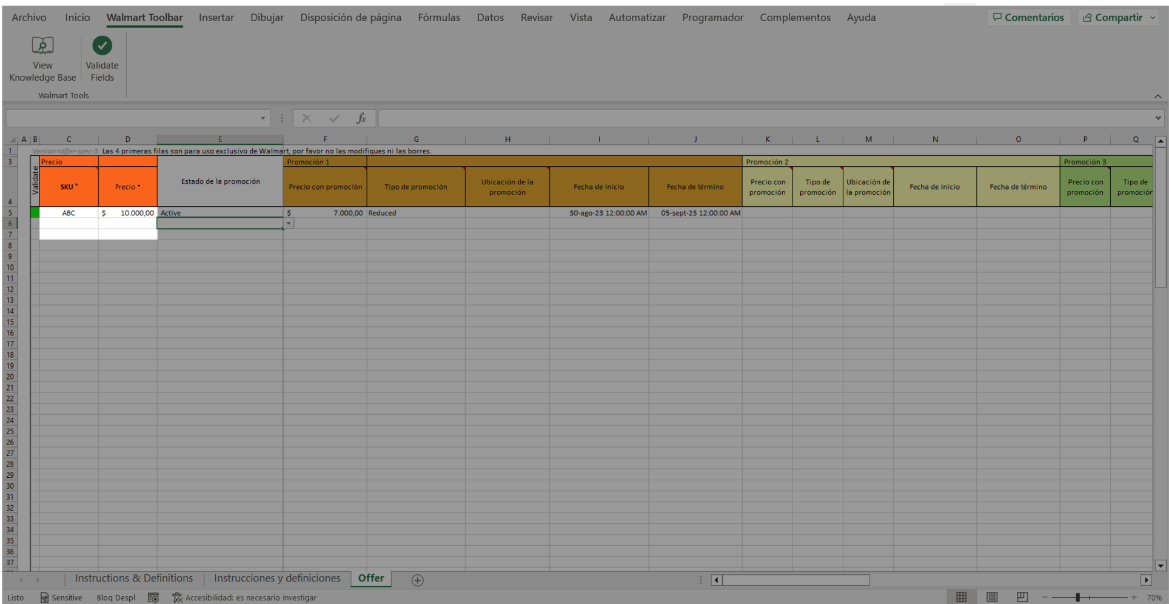Click the zoom slider handle
Screen dimensions: 1169x604
[x=1078, y=597]
